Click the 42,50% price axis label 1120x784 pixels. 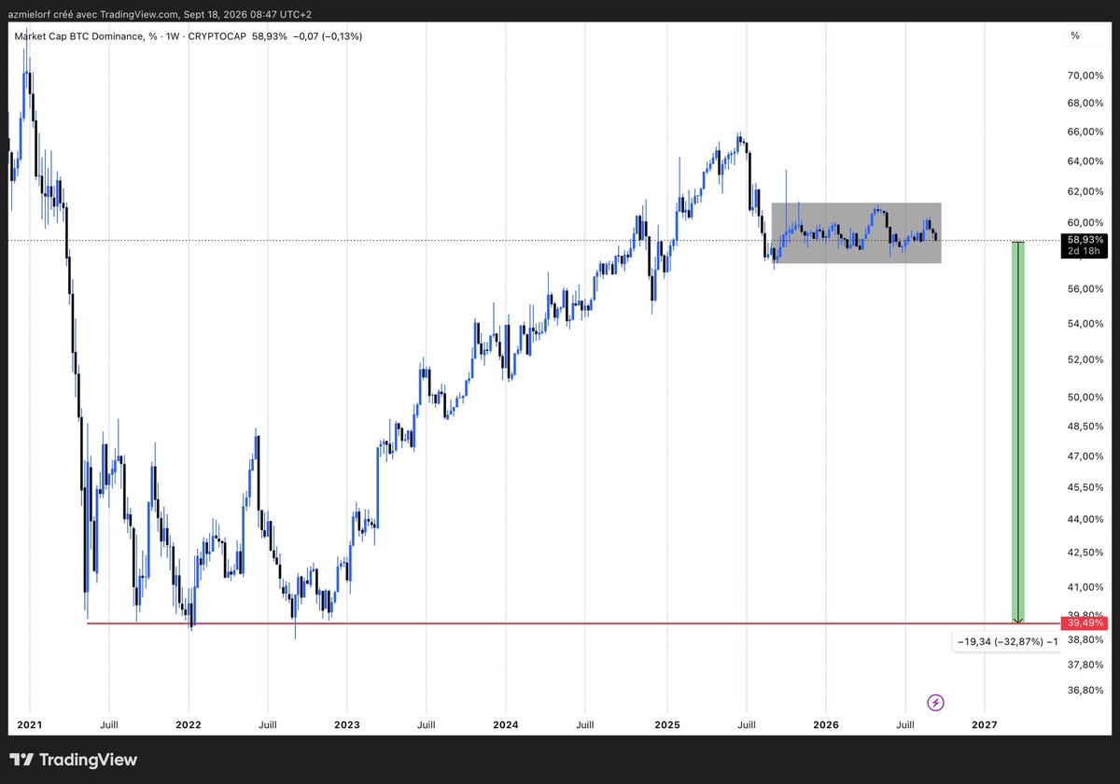pyautogui.click(x=1085, y=553)
